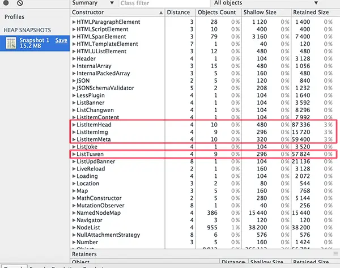Image resolution: width=340 pixels, height=268 pixels.
Task: Expand the ListChangwen constructor row
Action: click(74, 110)
